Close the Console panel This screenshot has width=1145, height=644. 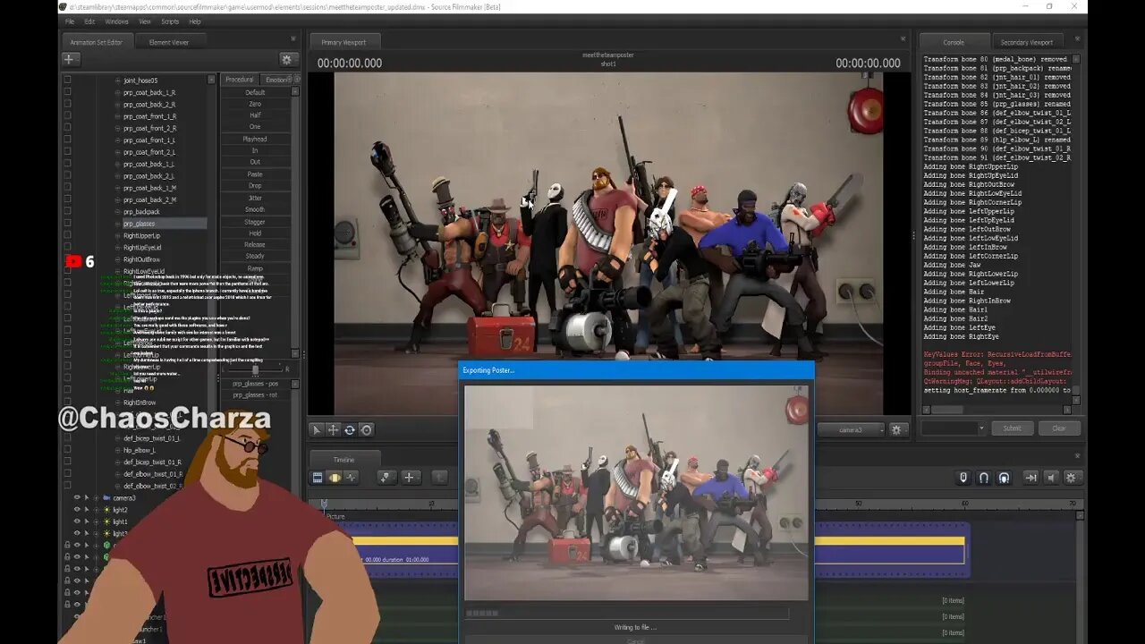[x=1077, y=38]
